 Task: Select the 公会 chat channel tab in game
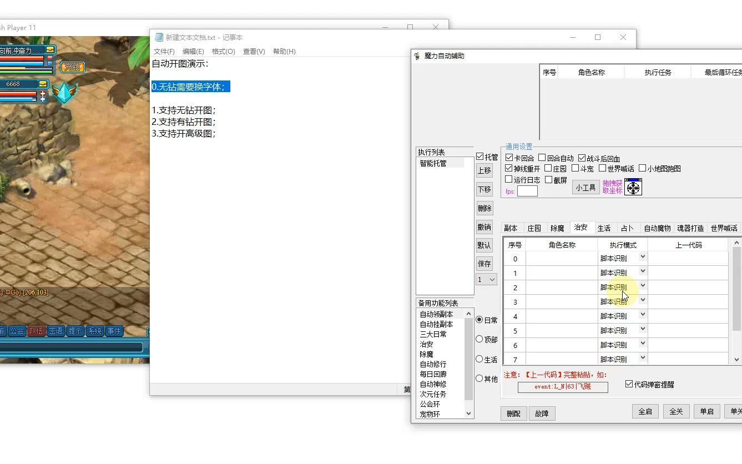coord(17,331)
